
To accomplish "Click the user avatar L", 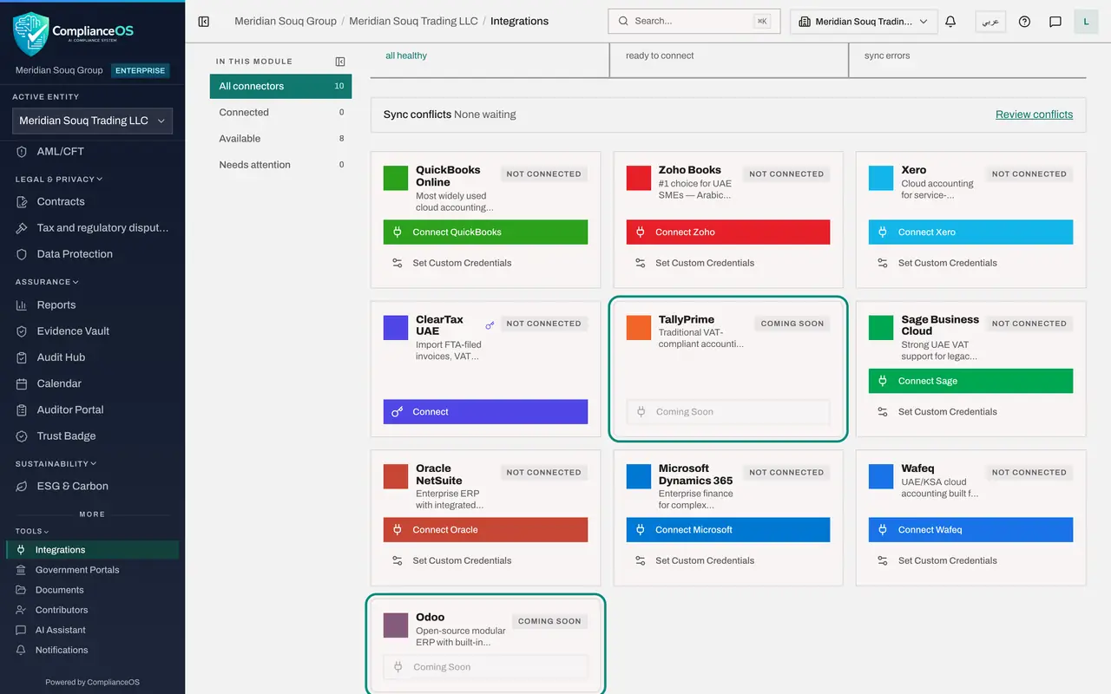I will (x=1086, y=22).
